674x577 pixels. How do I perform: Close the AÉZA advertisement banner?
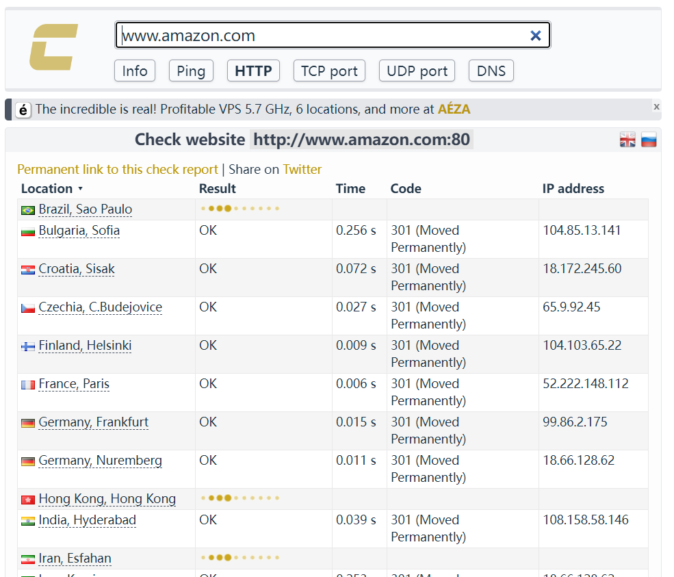(656, 107)
